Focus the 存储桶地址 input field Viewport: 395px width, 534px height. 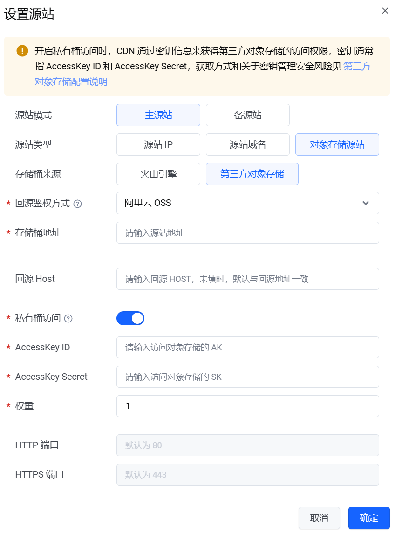[x=247, y=233]
